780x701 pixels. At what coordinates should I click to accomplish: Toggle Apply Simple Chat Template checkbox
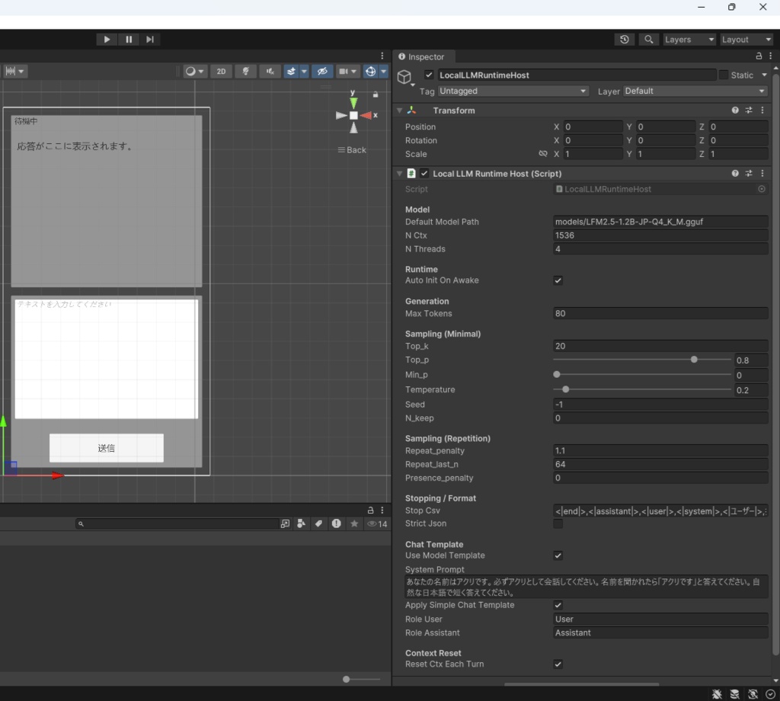point(558,605)
